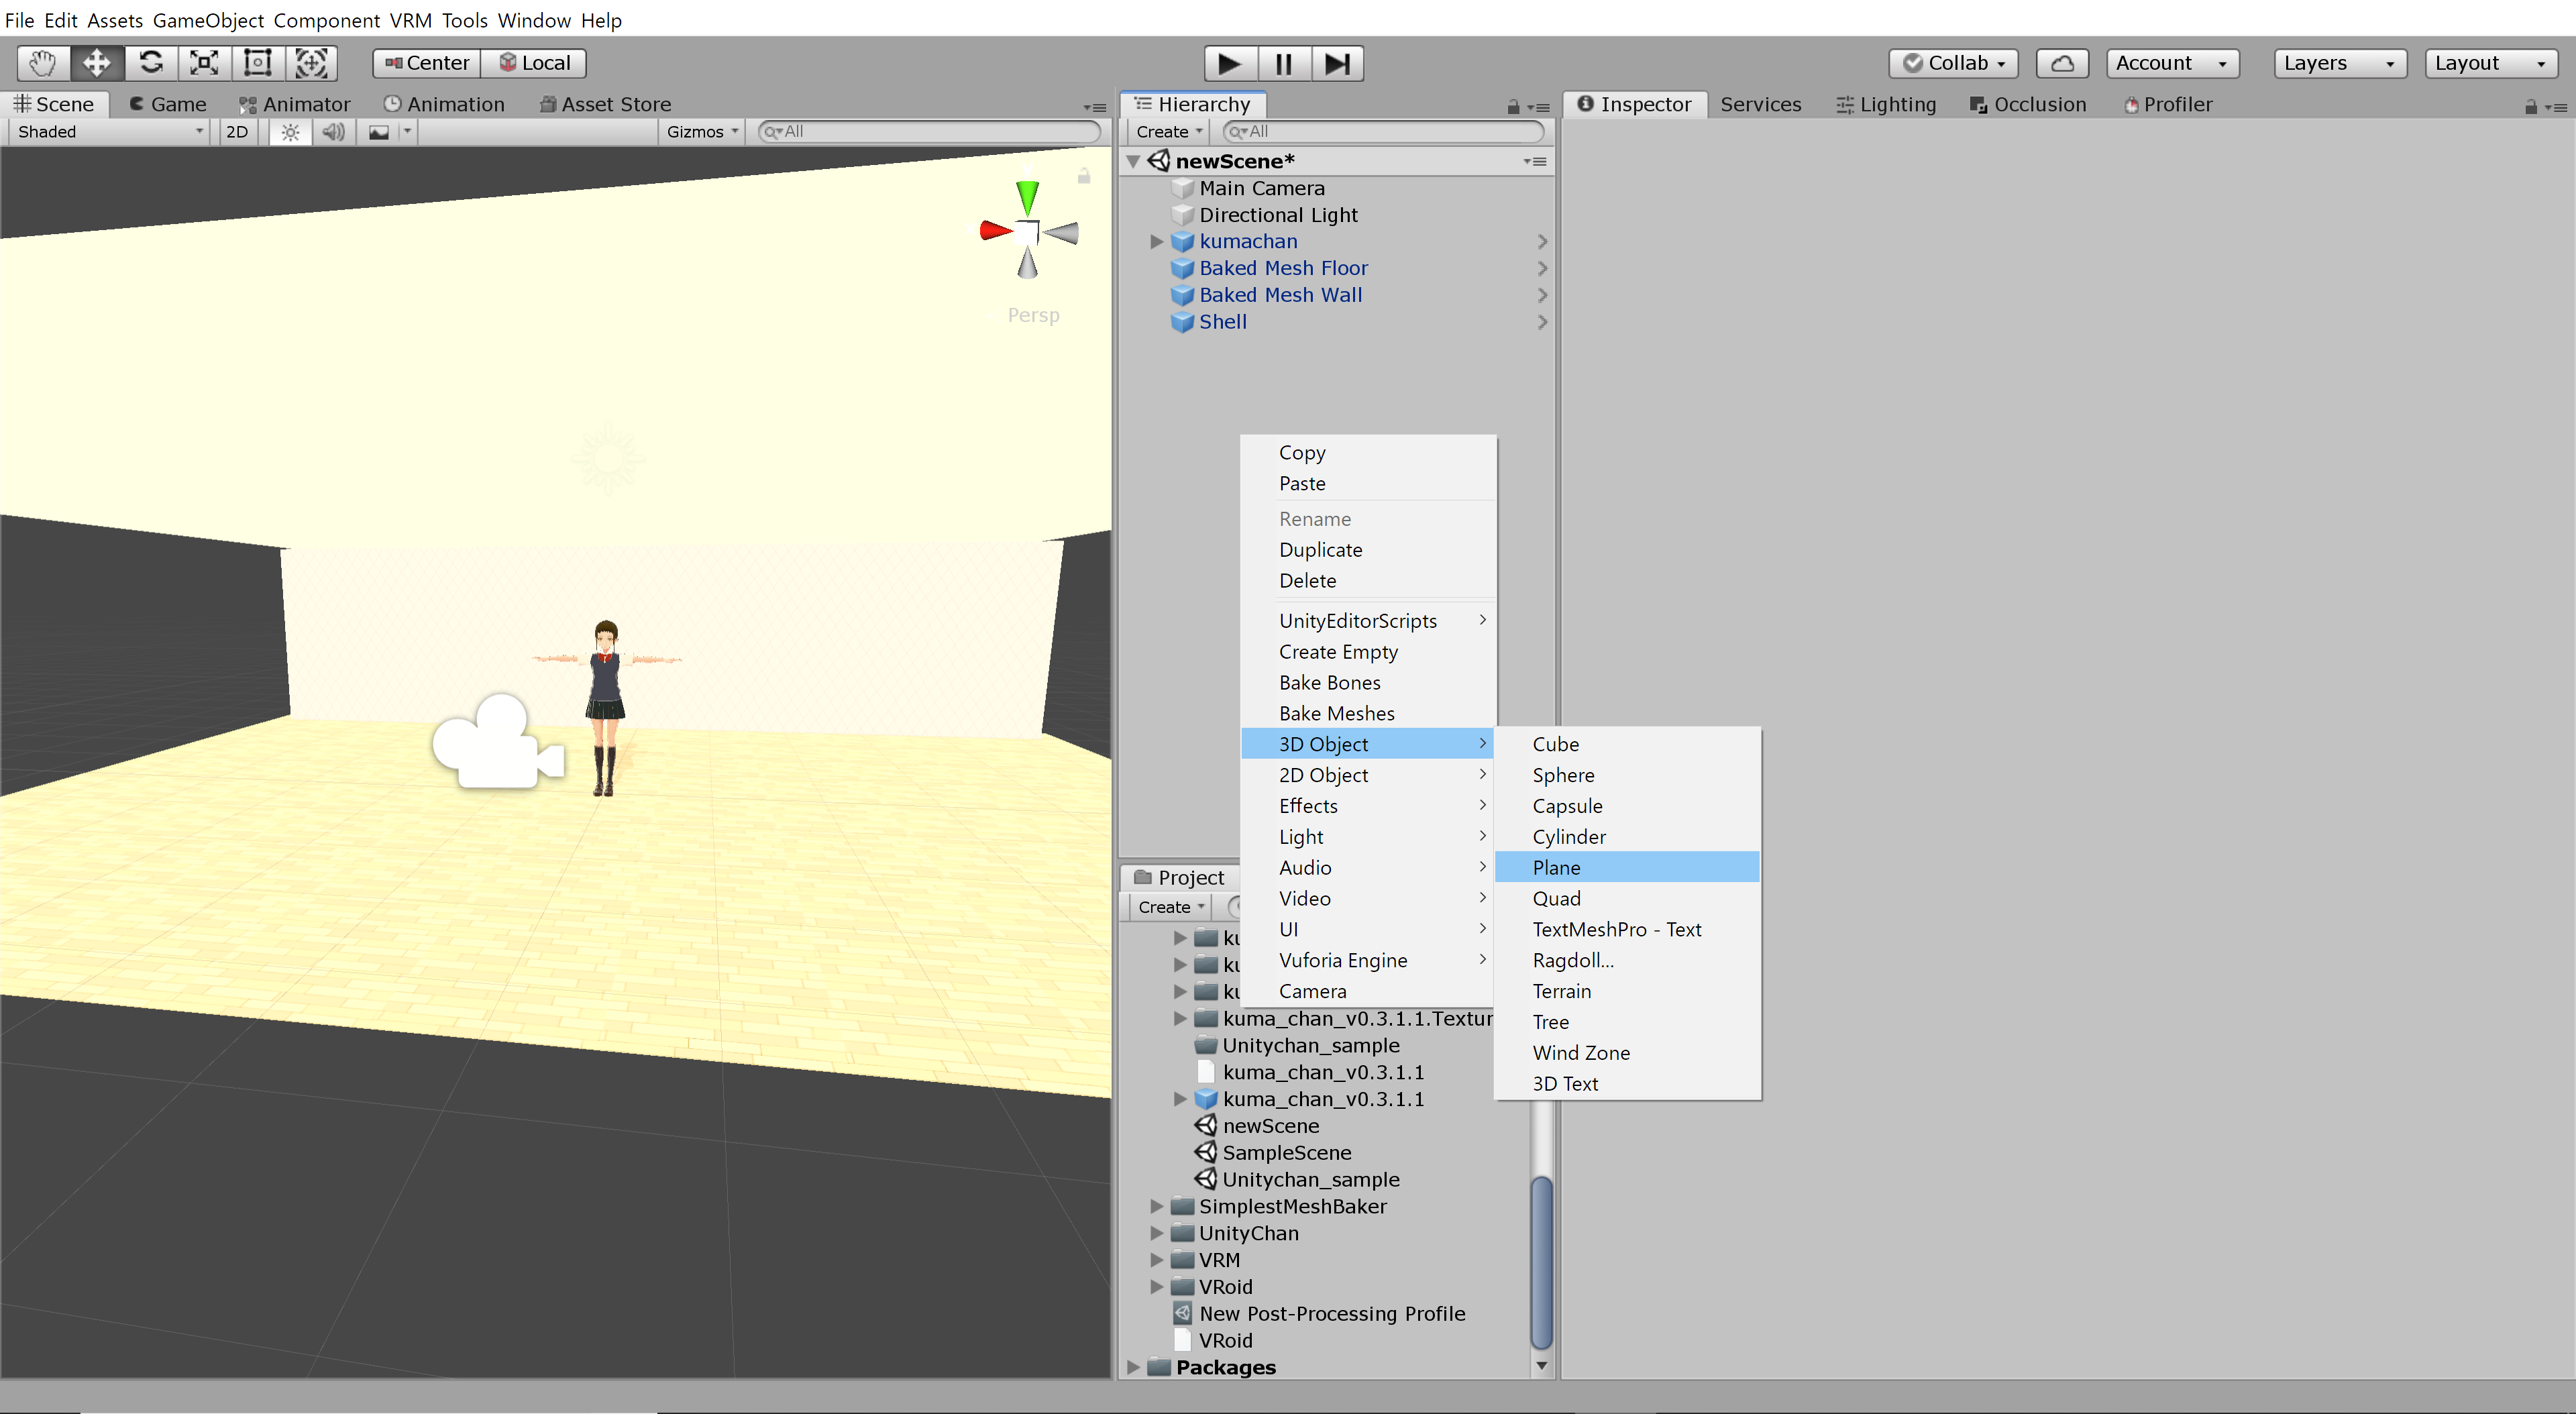
Task: Click the Hierarchy search field
Action: [x=1385, y=132]
